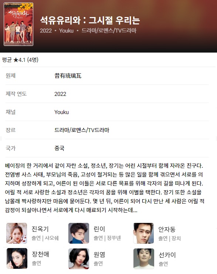Open 안자동 cast name link
217x274 pixels.
pyautogui.click(x=167, y=230)
